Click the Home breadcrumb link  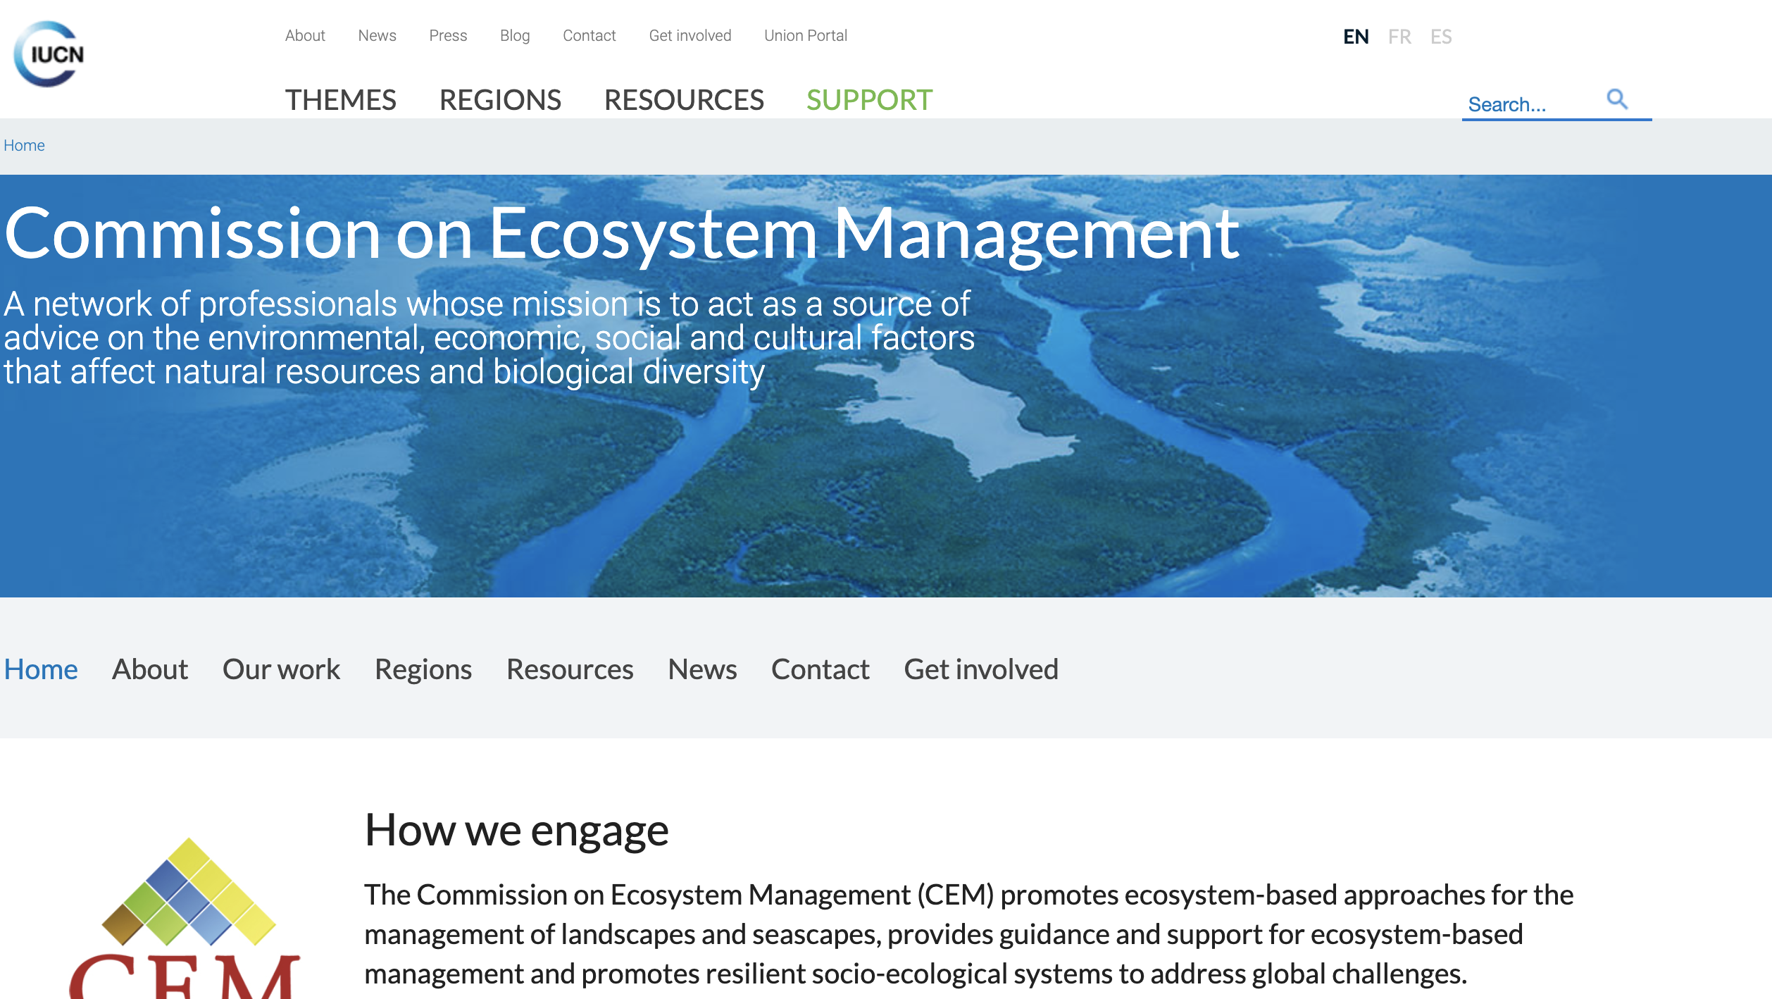point(24,145)
